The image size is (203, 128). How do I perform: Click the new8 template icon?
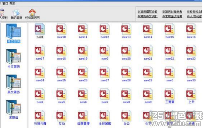coord(126,96)
